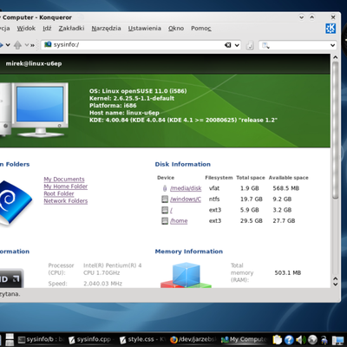Click the USB icon next to /media/disk
The height and width of the screenshot is (347, 347).
tap(165, 188)
